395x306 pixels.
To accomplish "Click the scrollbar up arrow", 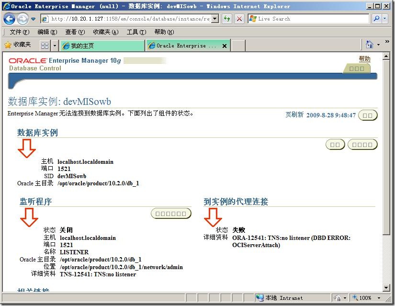I will (x=386, y=56).
